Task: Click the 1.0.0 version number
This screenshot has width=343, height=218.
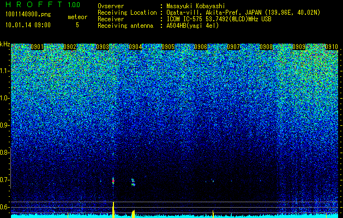Action: 74,5
